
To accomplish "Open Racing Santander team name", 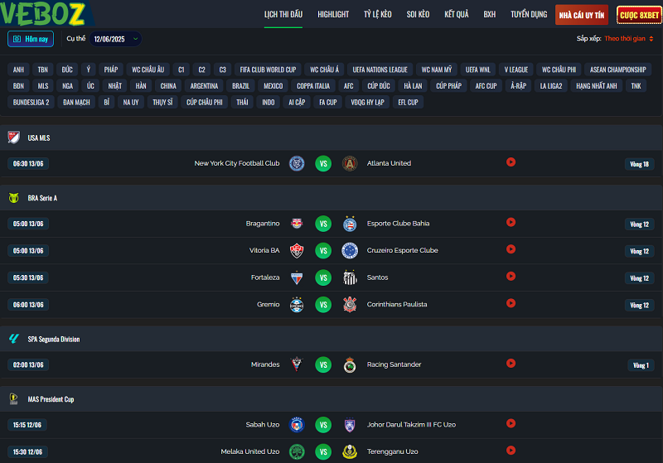I will point(394,364).
